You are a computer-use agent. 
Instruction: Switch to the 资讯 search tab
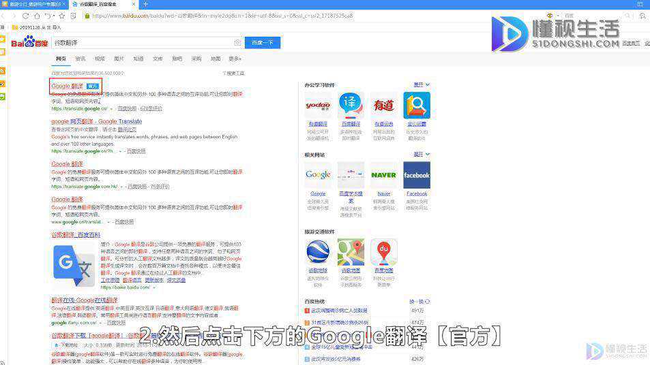coord(80,59)
